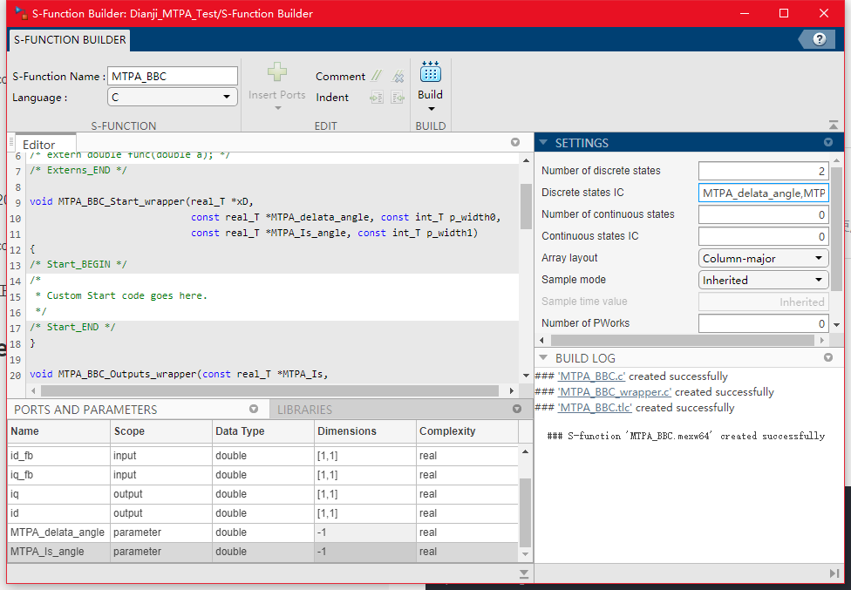
Task: Open the MTPA_BBC.tlc link
Action: tap(595, 408)
